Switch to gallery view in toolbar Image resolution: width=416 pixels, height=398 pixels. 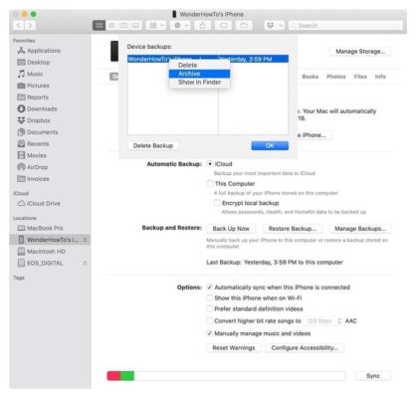pos(135,25)
